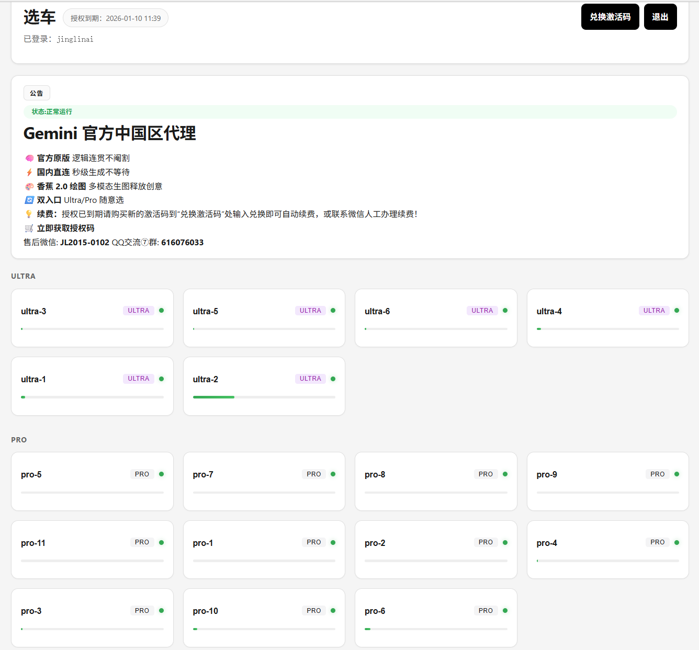This screenshot has width=699, height=650.
Task: Click the 公告 announcement badge
Action: tap(37, 93)
